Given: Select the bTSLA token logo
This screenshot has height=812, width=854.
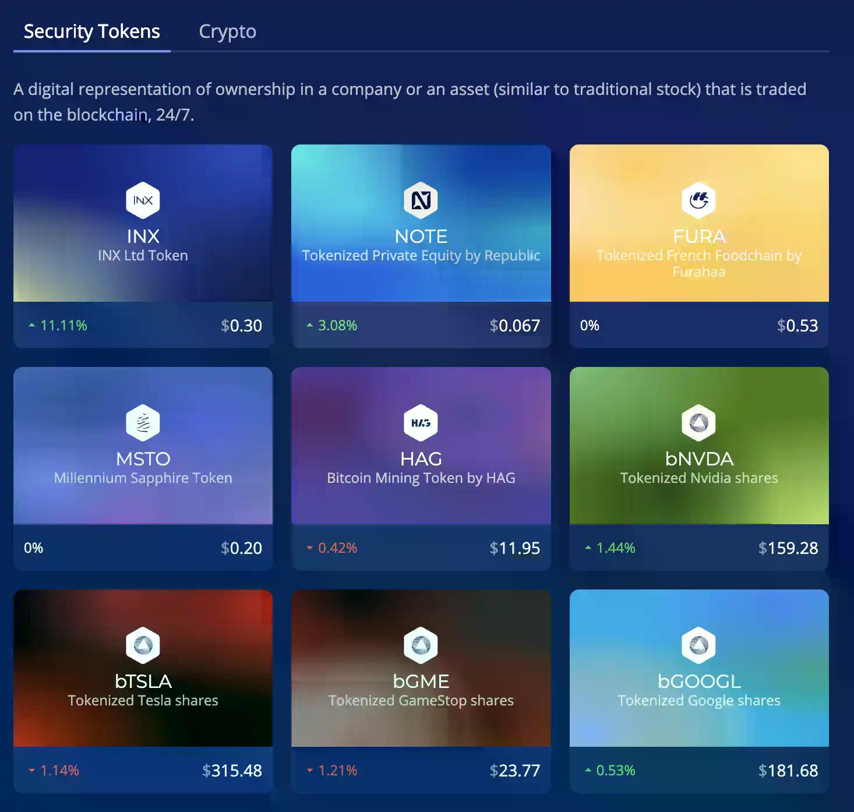Looking at the screenshot, I should (x=143, y=645).
